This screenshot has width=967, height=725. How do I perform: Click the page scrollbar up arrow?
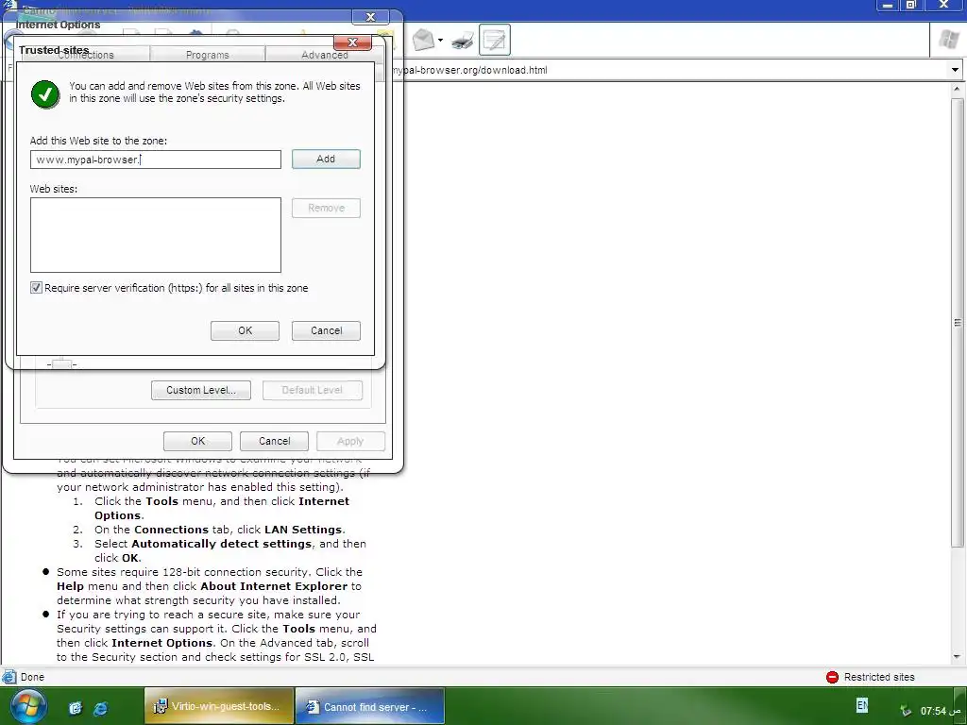tap(958, 90)
